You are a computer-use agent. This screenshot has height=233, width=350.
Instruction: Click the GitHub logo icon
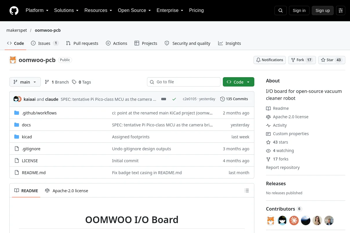(14, 10)
